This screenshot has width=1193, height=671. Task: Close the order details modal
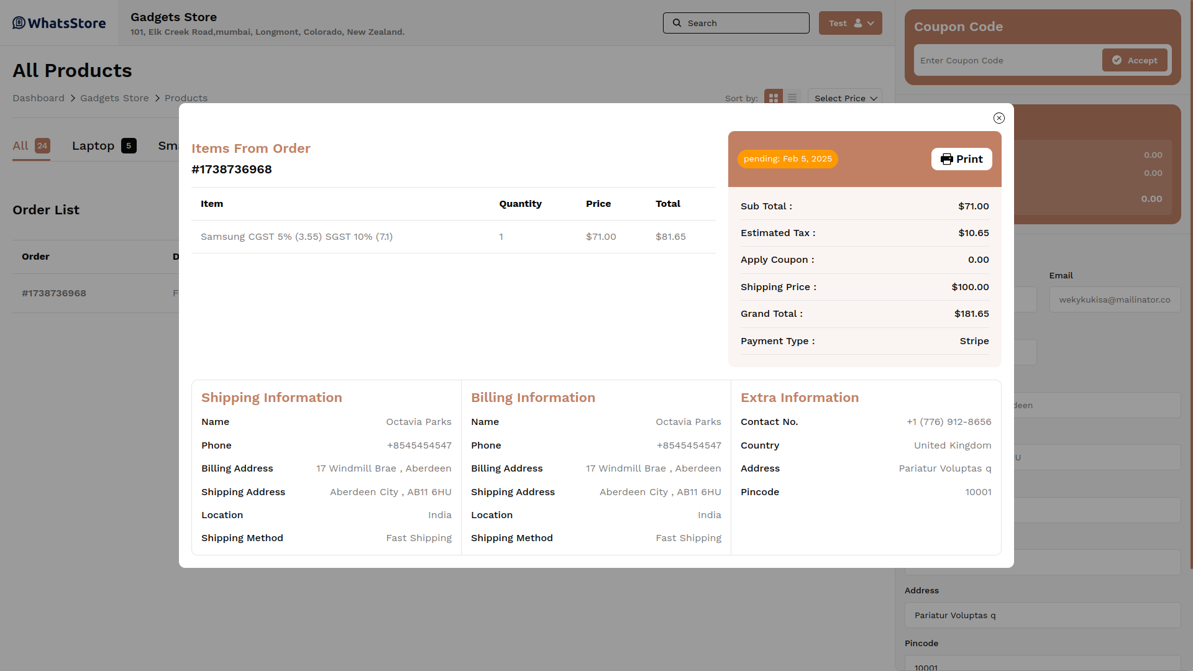(999, 118)
